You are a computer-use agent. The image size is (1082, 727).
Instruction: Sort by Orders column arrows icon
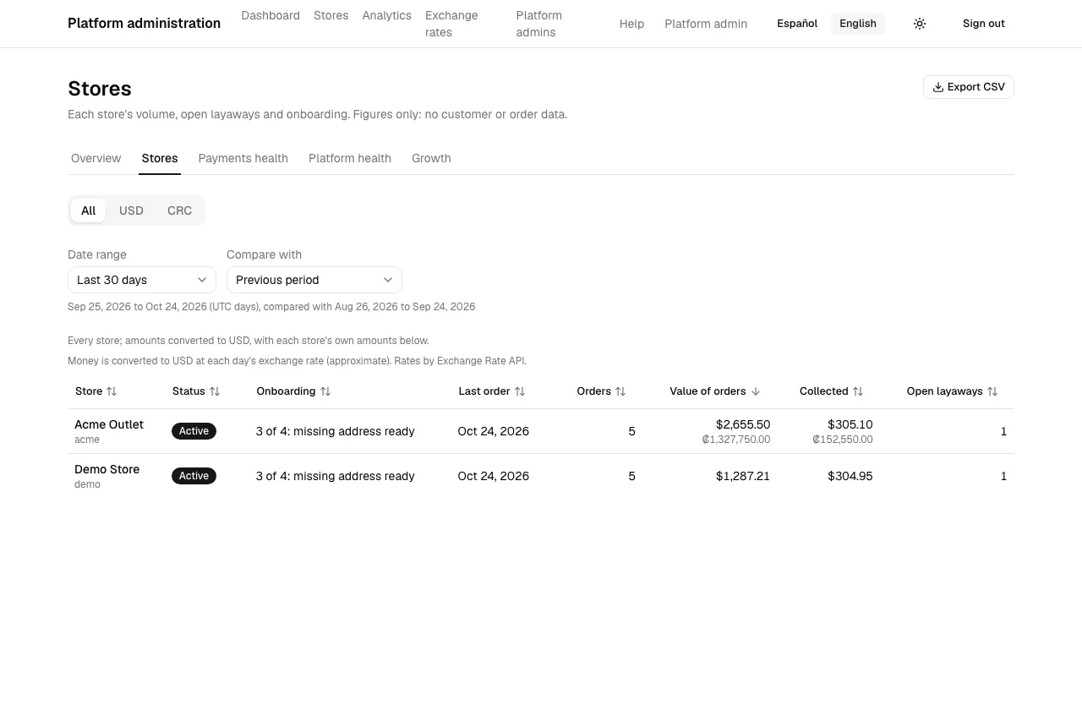[620, 391]
